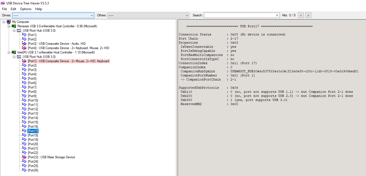Go to next search hit

308,15
